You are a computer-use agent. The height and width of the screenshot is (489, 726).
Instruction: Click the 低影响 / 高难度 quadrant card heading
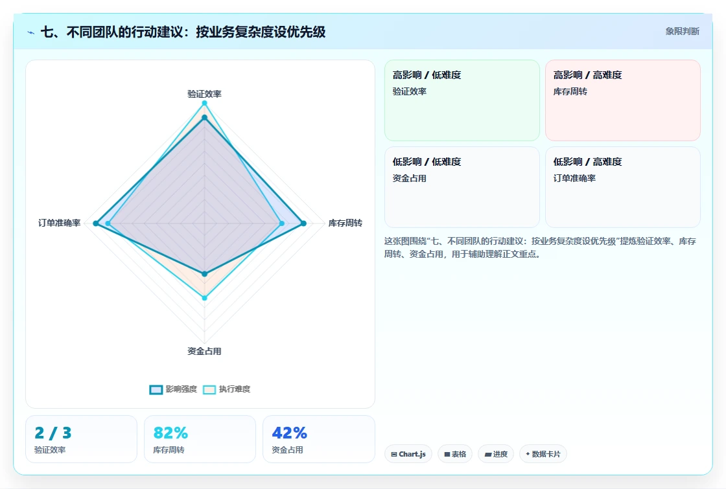tap(587, 162)
